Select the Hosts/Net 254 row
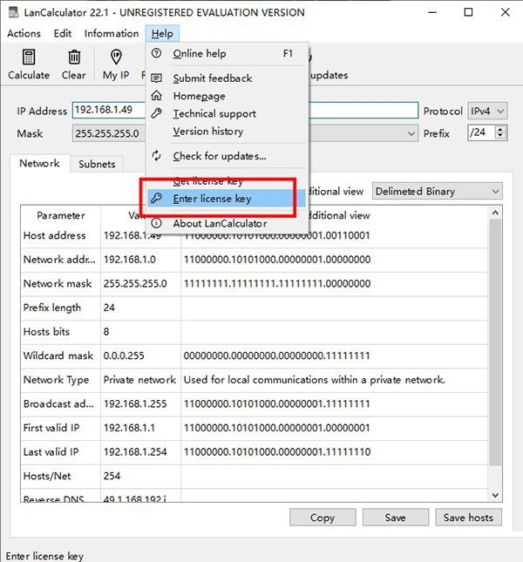Image resolution: width=523 pixels, height=562 pixels. [255, 476]
